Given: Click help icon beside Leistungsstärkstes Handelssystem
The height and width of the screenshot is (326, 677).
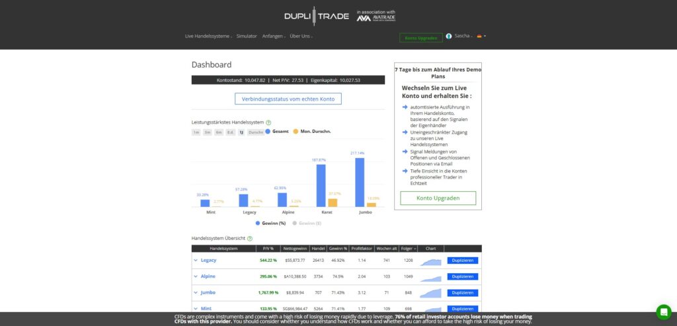Looking at the screenshot, I should tap(268, 122).
